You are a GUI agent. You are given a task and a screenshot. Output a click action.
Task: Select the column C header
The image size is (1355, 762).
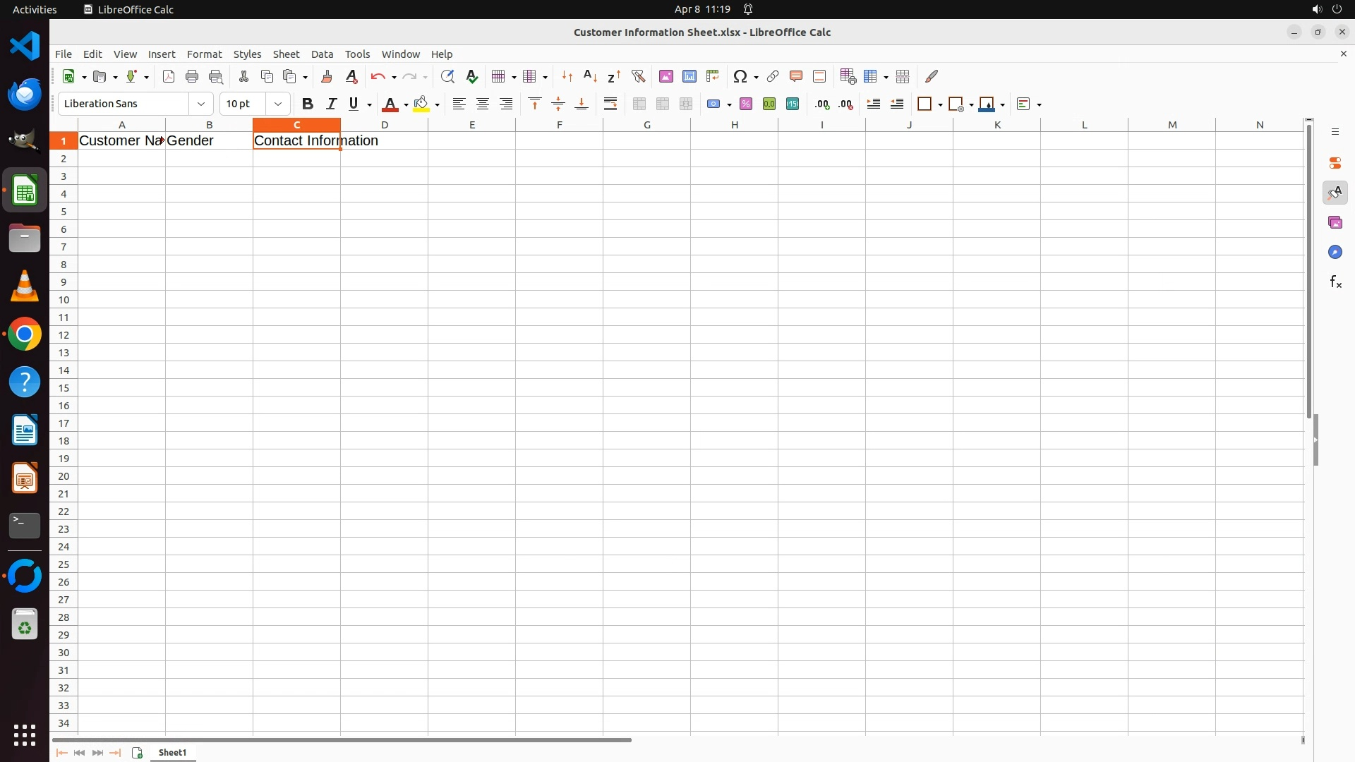(x=296, y=125)
